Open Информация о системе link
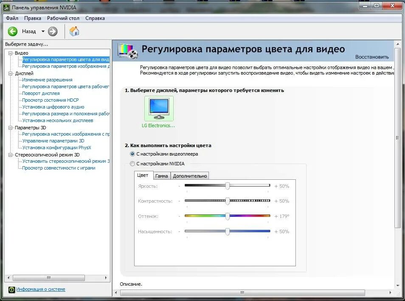Viewport: 405px width, 301px height. pyautogui.click(x=41, y=290)
